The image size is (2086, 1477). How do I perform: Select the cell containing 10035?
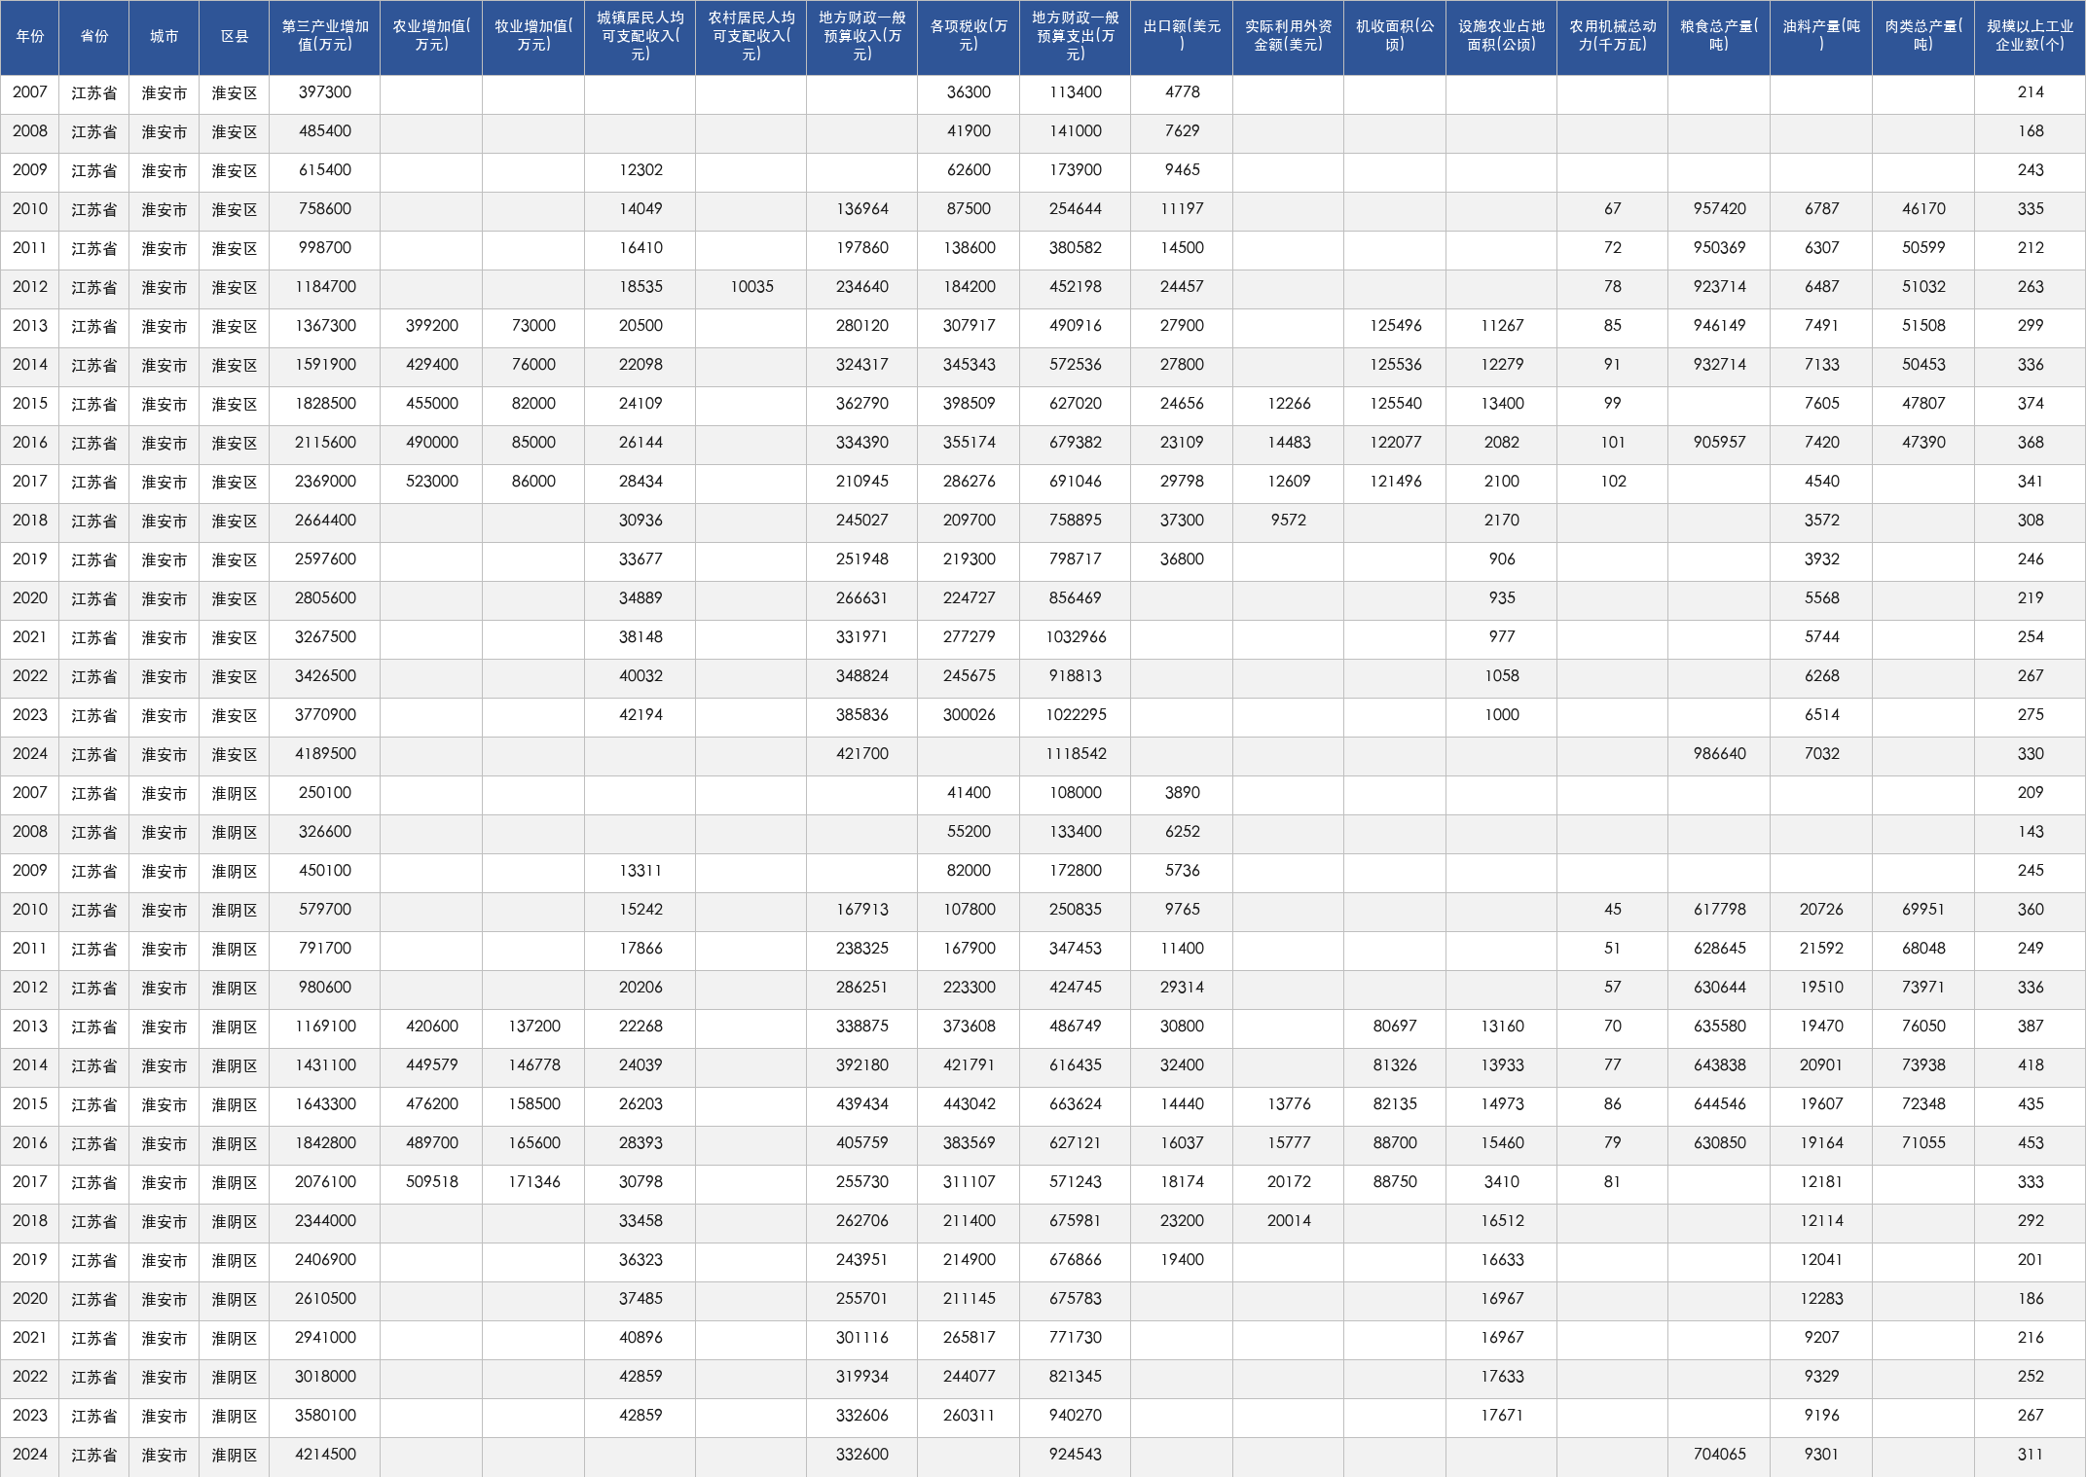coord(751,288)
